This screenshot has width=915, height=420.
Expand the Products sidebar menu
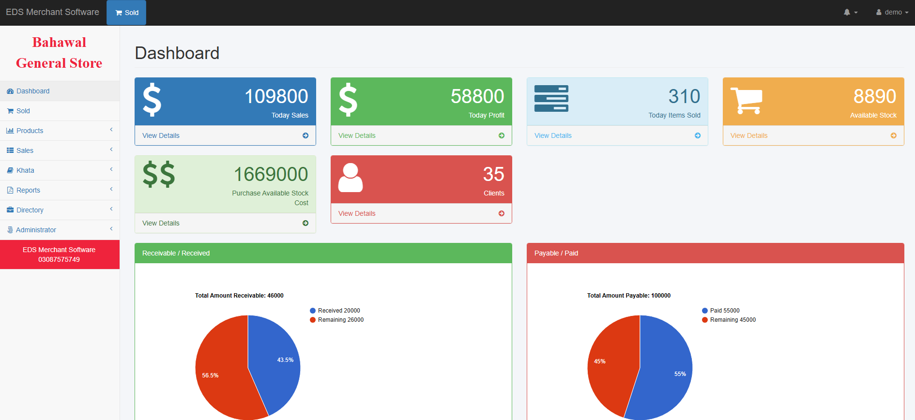click(x=60, y=131)
